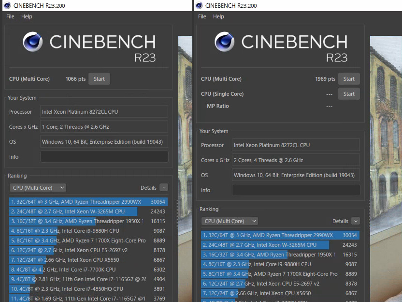Click the Cinebench app icon in left window title bar

pos(7,5)
